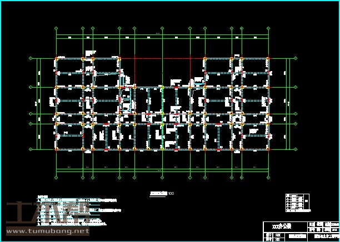Click the bottom-right grid axis bubble
Image resolution: width=340 pixels, height=242 pixels.
pos(269,178)
